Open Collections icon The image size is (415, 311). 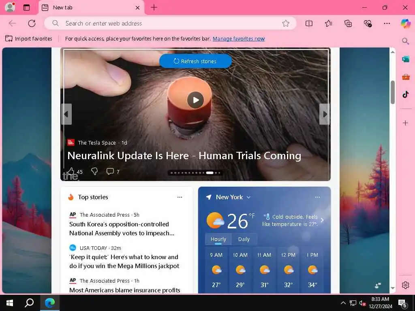coord(348,23)
